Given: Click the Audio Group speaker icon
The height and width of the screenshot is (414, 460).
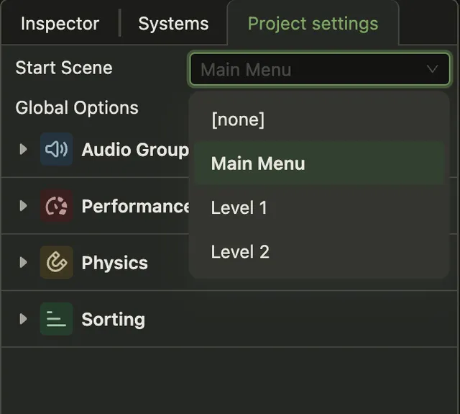Looking at the screenshot, I should (57, 149).
